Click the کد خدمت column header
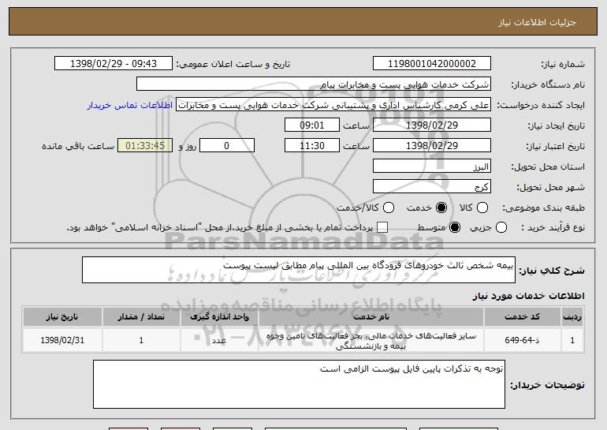 [522, 317]
